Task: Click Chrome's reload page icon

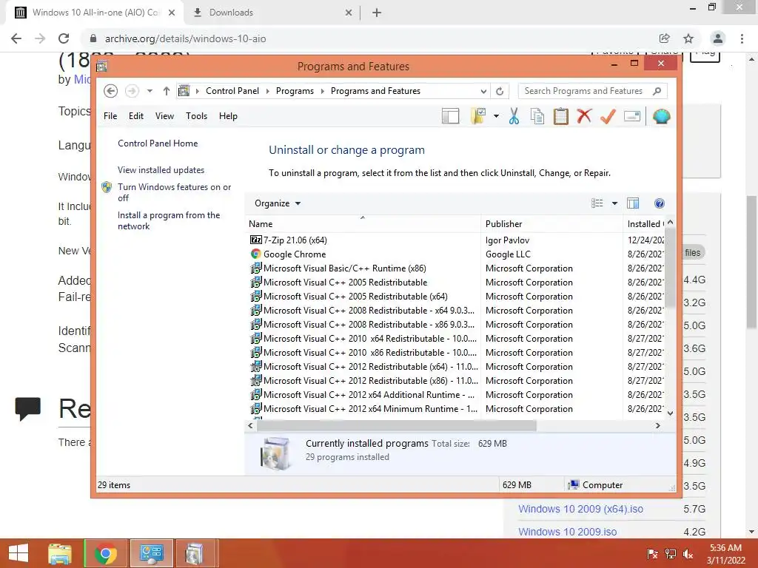Action: tap(64, 38)
